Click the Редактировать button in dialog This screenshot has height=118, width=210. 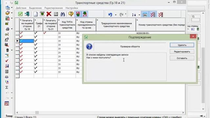pos(182,52)
